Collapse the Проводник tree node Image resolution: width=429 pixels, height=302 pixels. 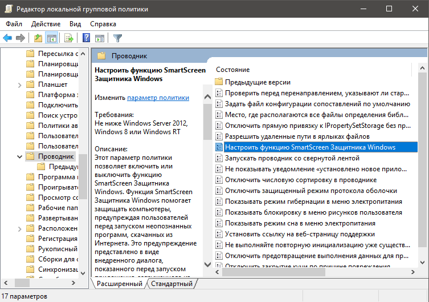(19, 157)
